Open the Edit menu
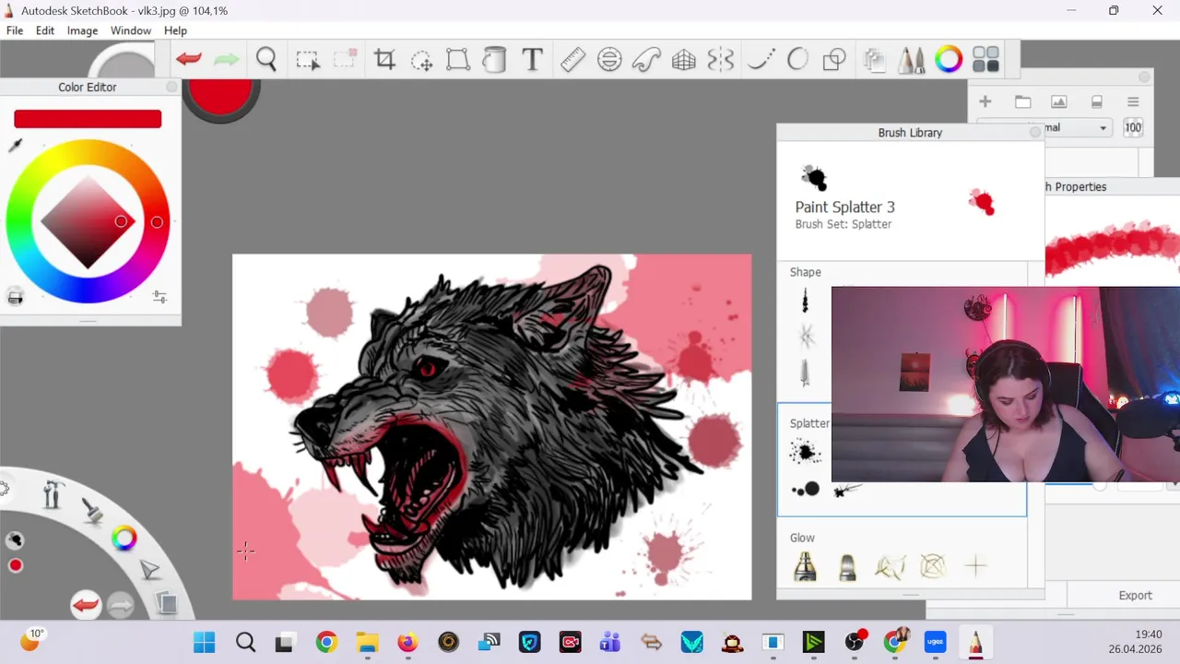The height and width of the screenshot is (664, 1180). [x=45, y=30]
